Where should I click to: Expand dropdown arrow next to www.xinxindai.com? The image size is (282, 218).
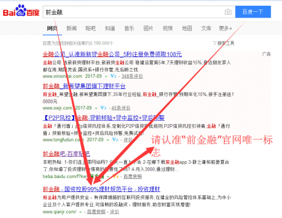(106, 76)
